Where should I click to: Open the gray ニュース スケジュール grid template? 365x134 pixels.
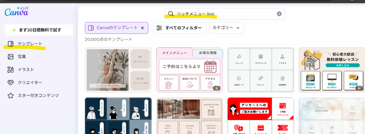click(261, 70)
